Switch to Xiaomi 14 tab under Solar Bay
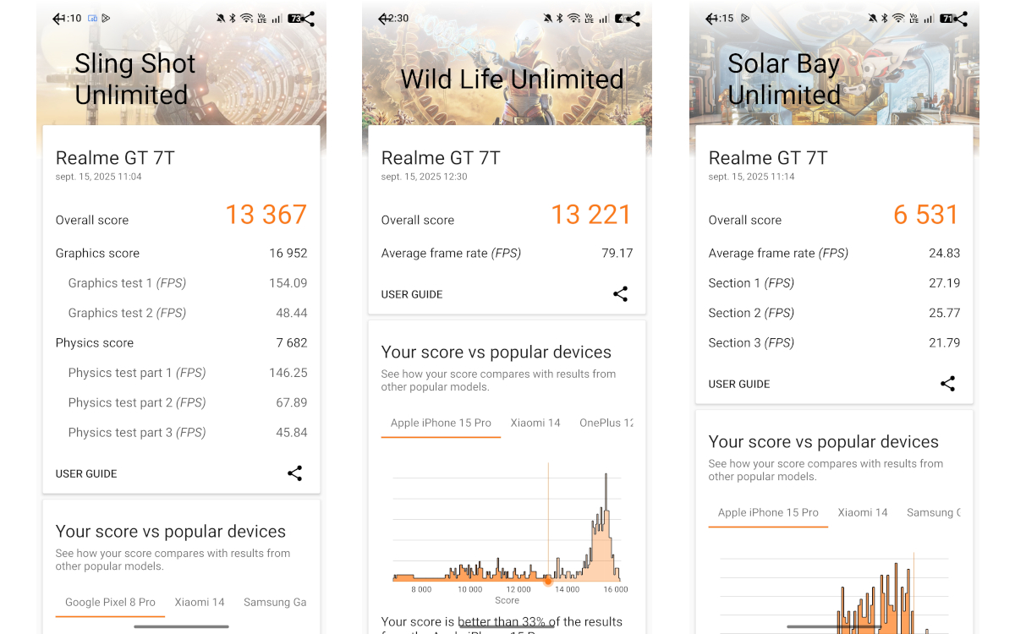The height and width of the screenshot is (634, 1015). click(863, 512)
